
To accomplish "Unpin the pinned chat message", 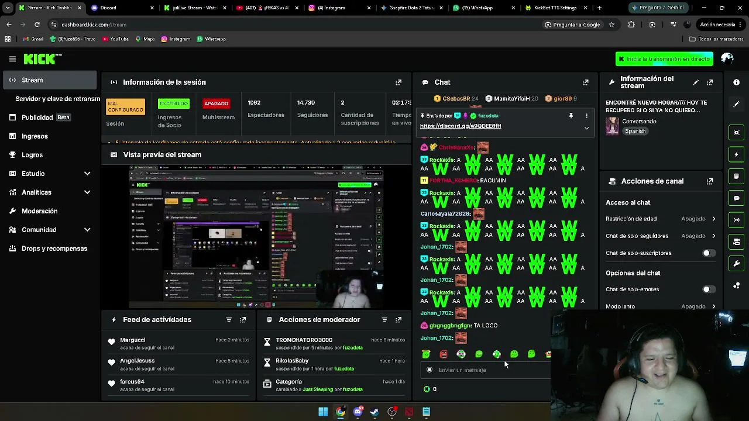I will coord(571,116).
